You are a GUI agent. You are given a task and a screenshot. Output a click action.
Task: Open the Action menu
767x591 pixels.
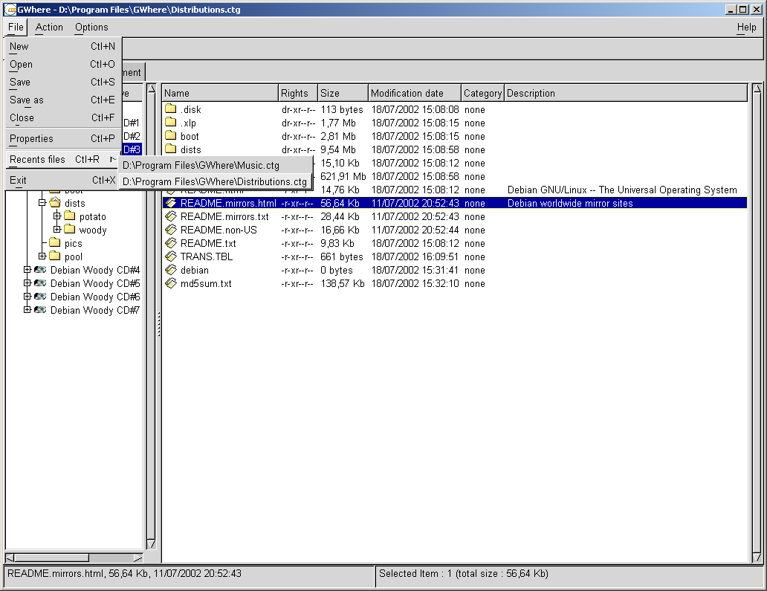[x=49, y=28]
